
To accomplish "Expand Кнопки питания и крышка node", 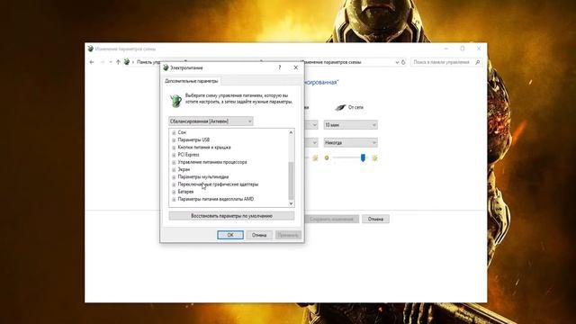I will tap(174, 148).
